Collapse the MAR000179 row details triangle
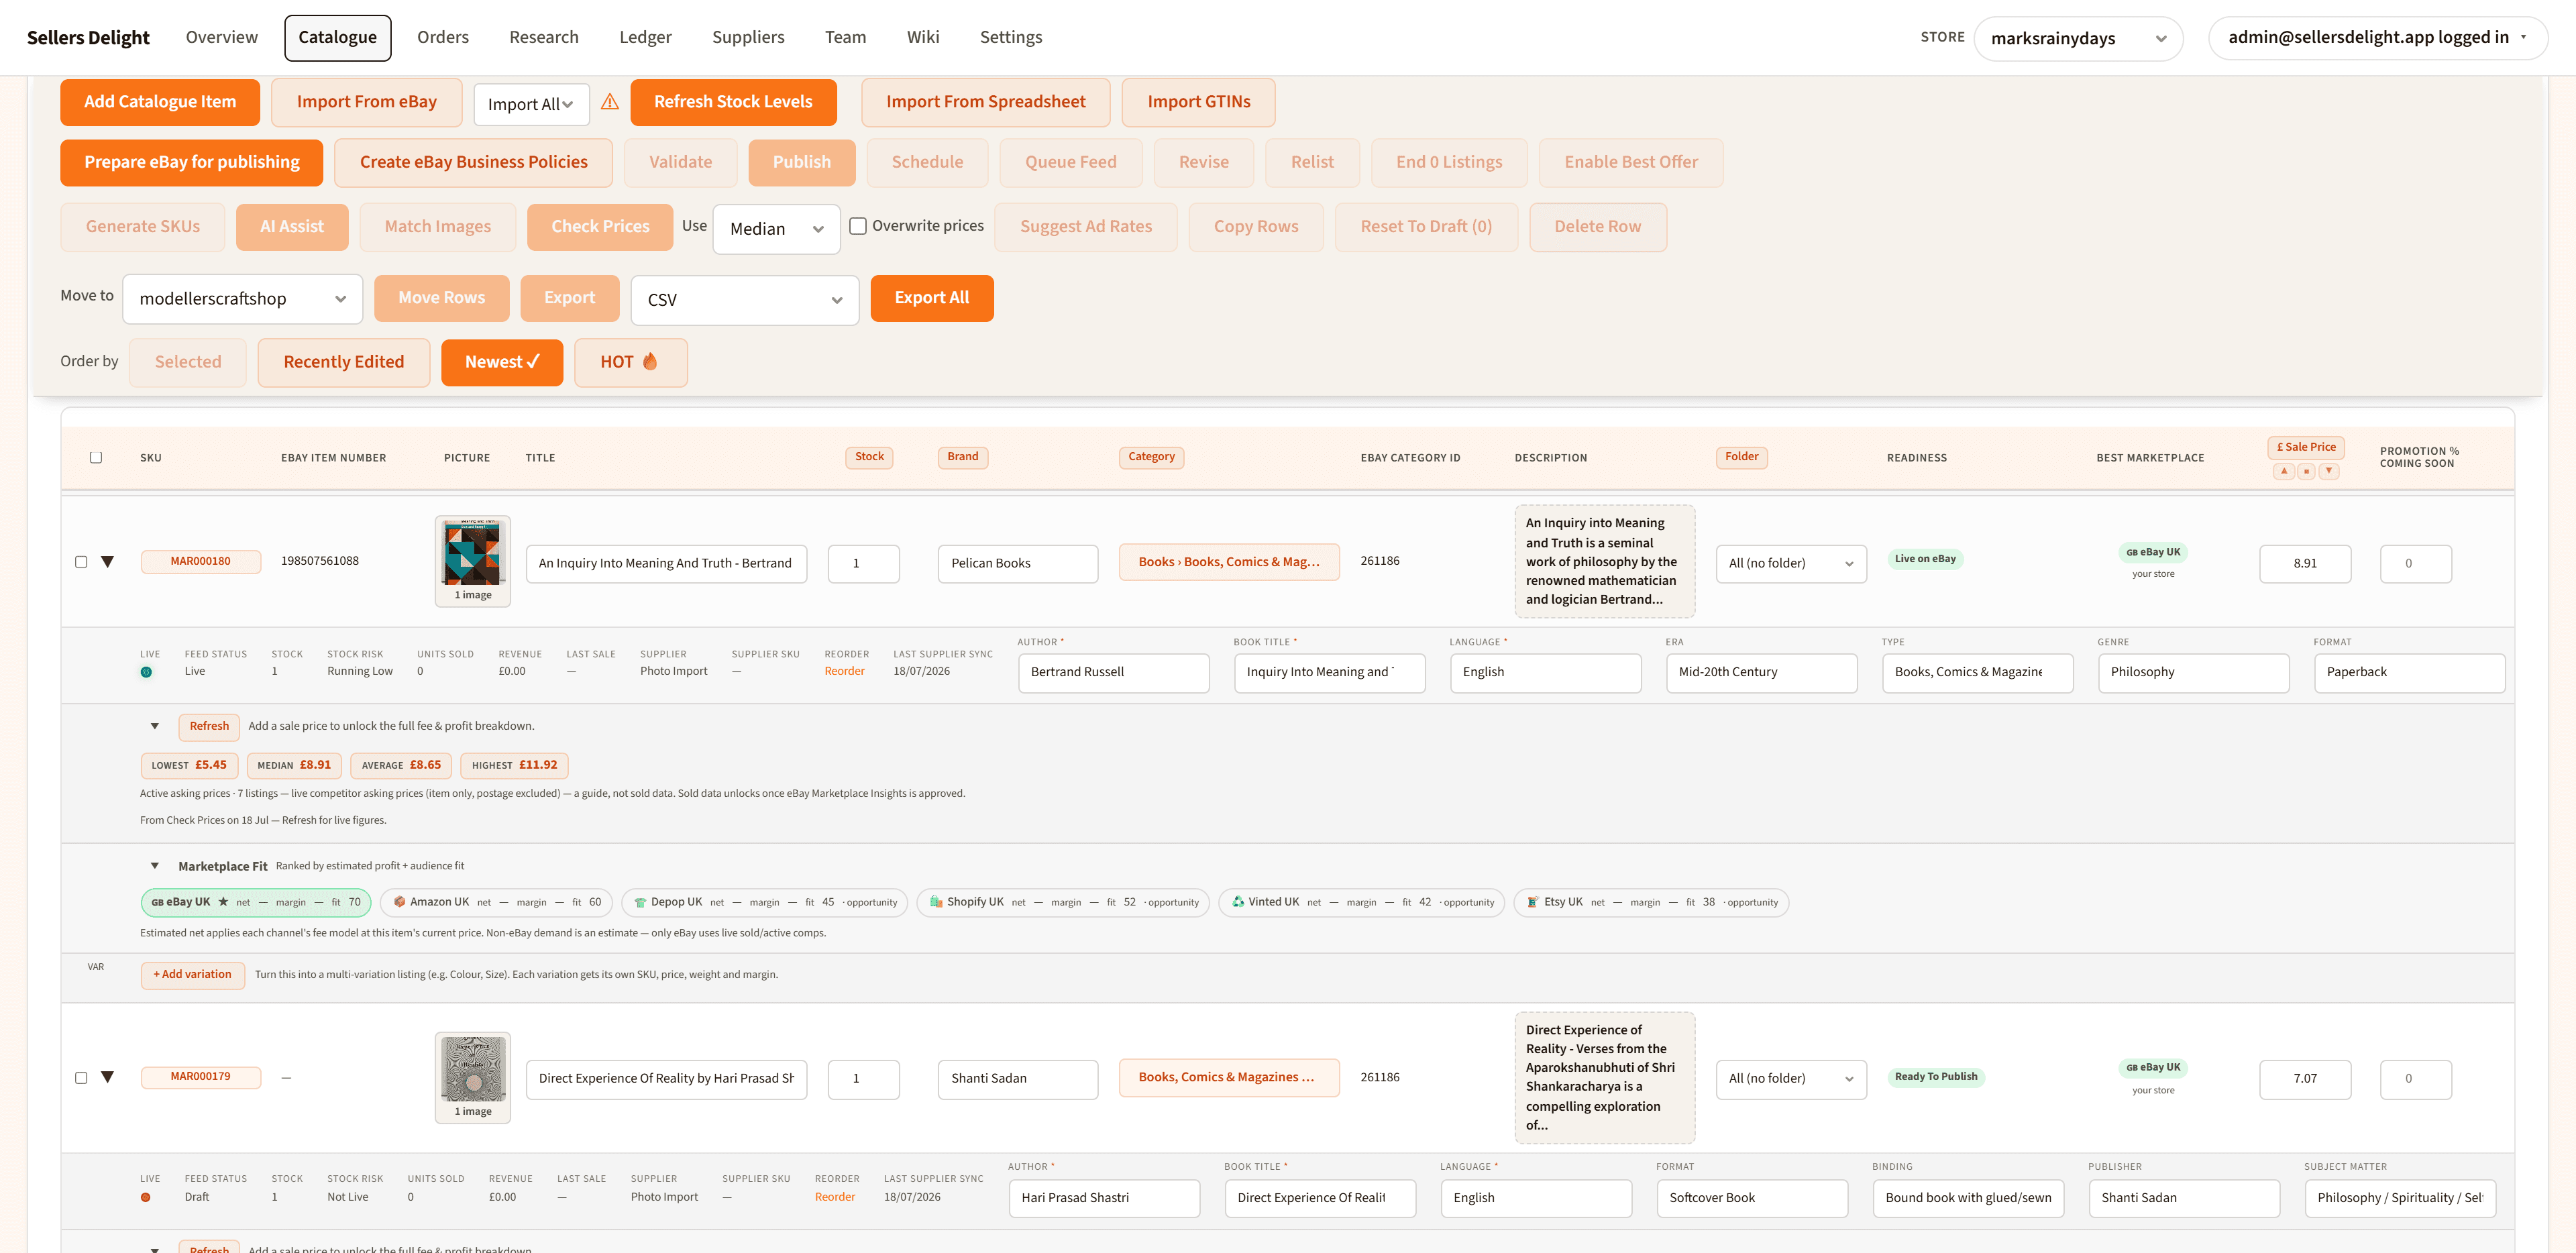Viewport: 2576px width, 1253px height. pyautogui.click(x=108, y=1077)
